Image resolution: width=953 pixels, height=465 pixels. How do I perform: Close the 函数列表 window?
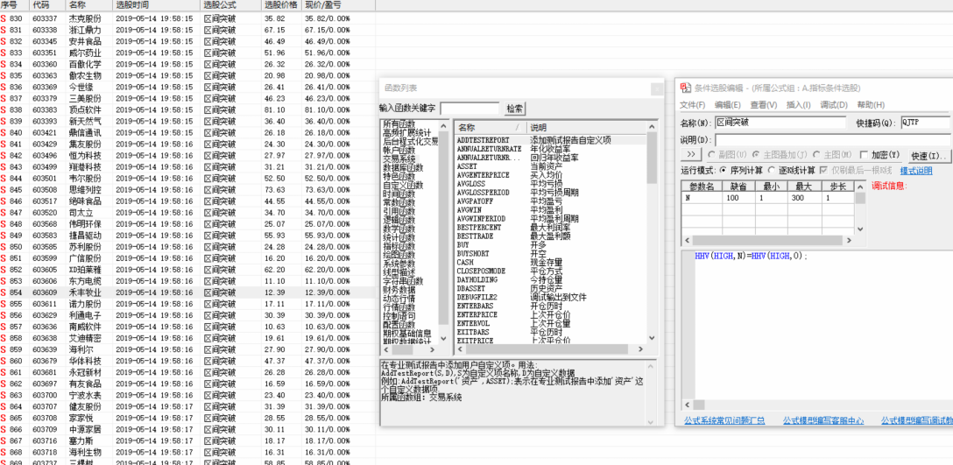tap(656, 89)
